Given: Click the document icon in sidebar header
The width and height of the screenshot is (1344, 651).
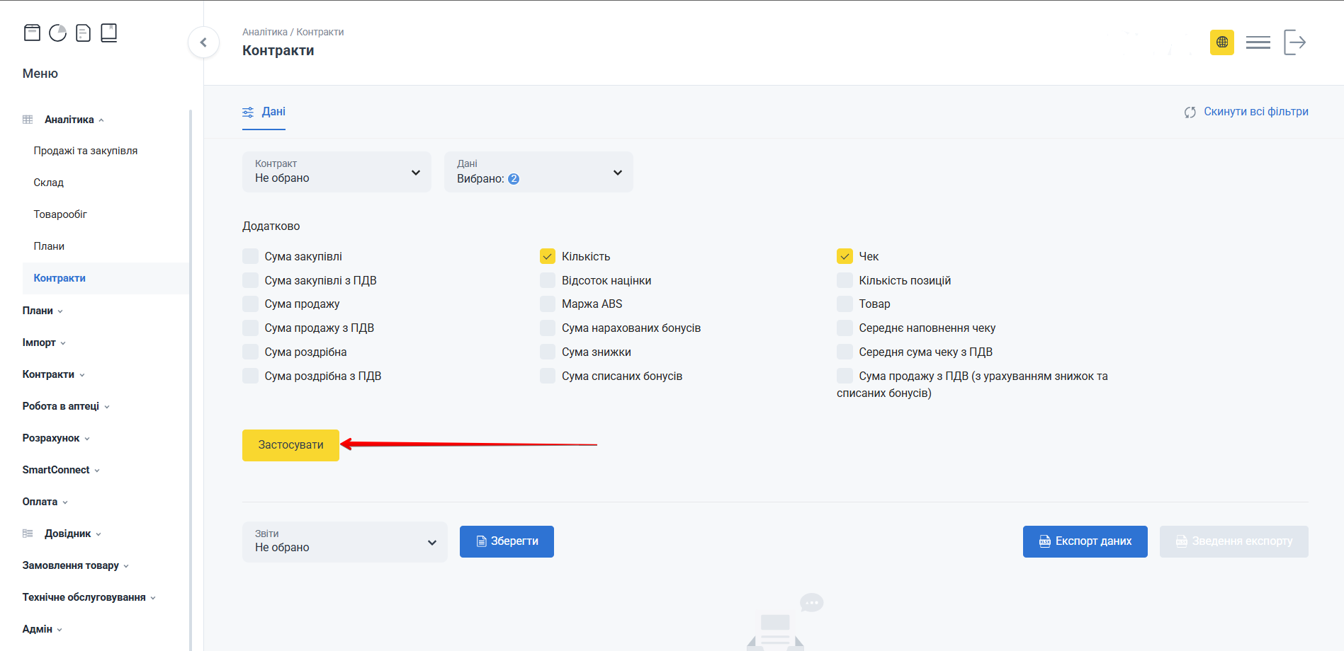Looking at the screenshot, I should point(83,33).
